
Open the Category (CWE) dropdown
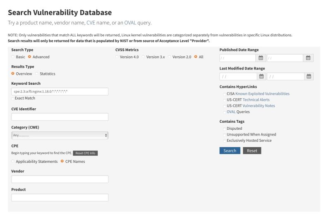[60, 135]
